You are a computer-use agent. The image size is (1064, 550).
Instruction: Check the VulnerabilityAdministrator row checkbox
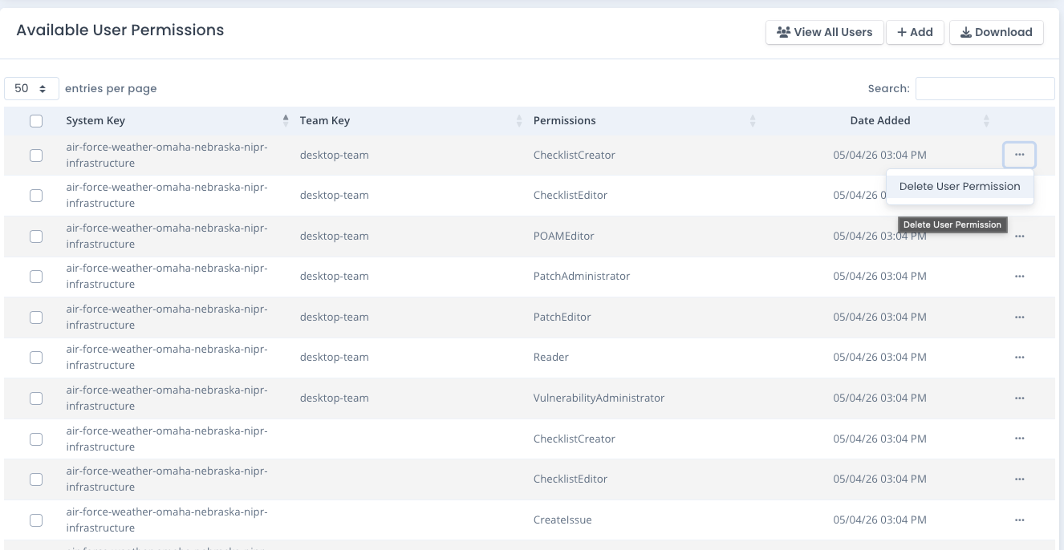[x=36, y=398]
